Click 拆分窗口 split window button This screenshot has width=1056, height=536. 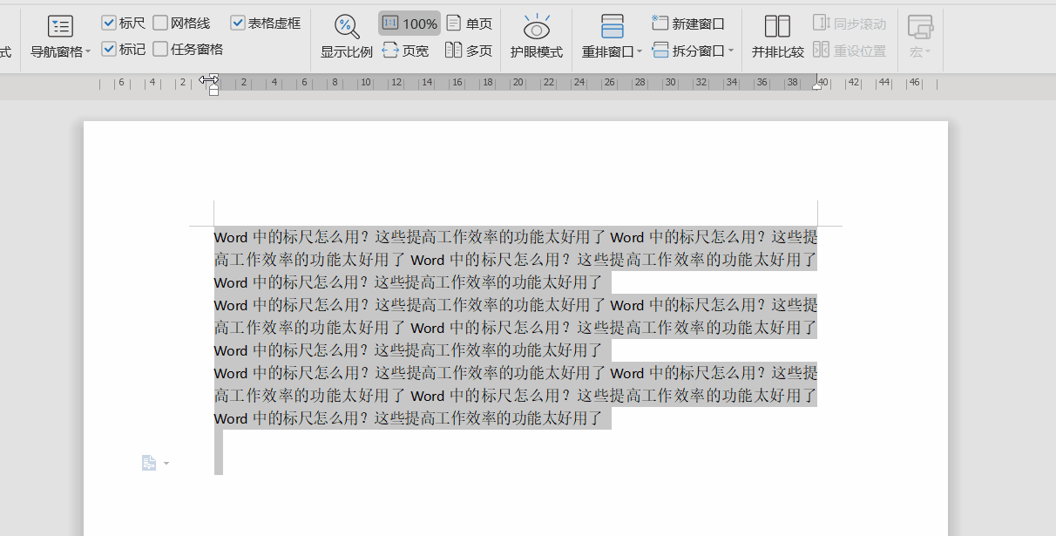click(688, 51)
